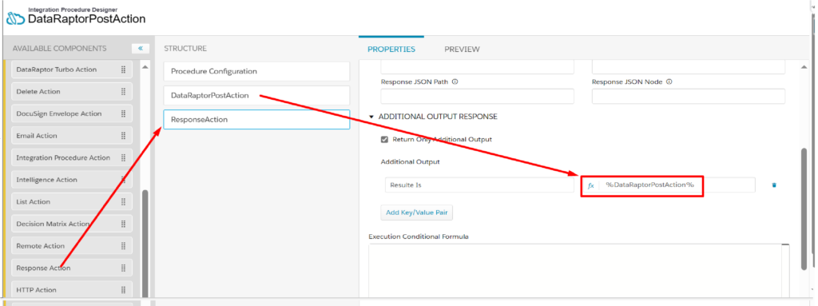Select Delete Action component
818x306 pixels.
point(72,91)
